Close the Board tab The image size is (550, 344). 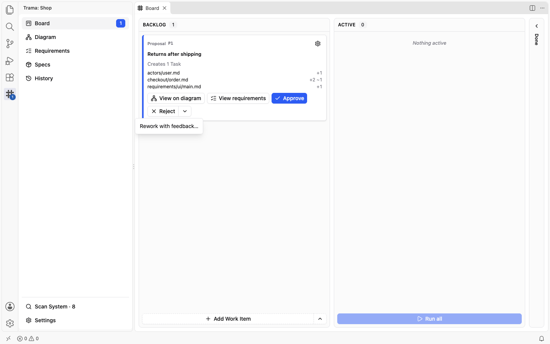pyautogui.click(x=165, y=8)
